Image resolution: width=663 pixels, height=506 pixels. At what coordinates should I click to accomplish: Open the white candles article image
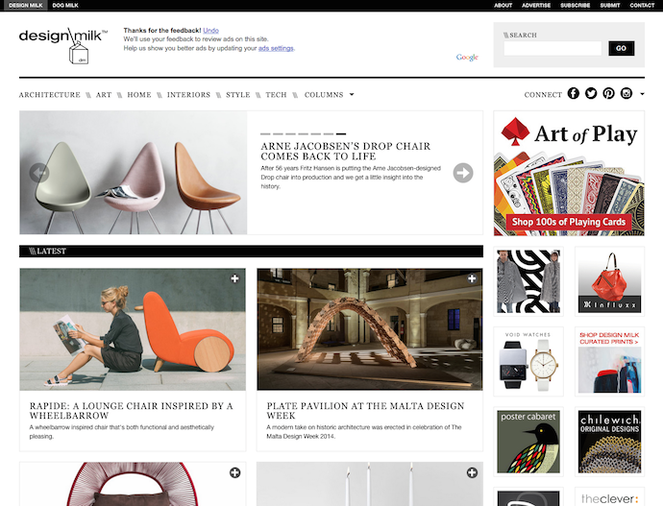pos(370,484)
